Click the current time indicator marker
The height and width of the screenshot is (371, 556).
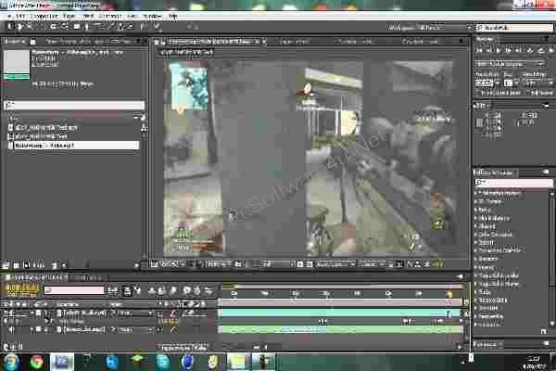[449, 294]
